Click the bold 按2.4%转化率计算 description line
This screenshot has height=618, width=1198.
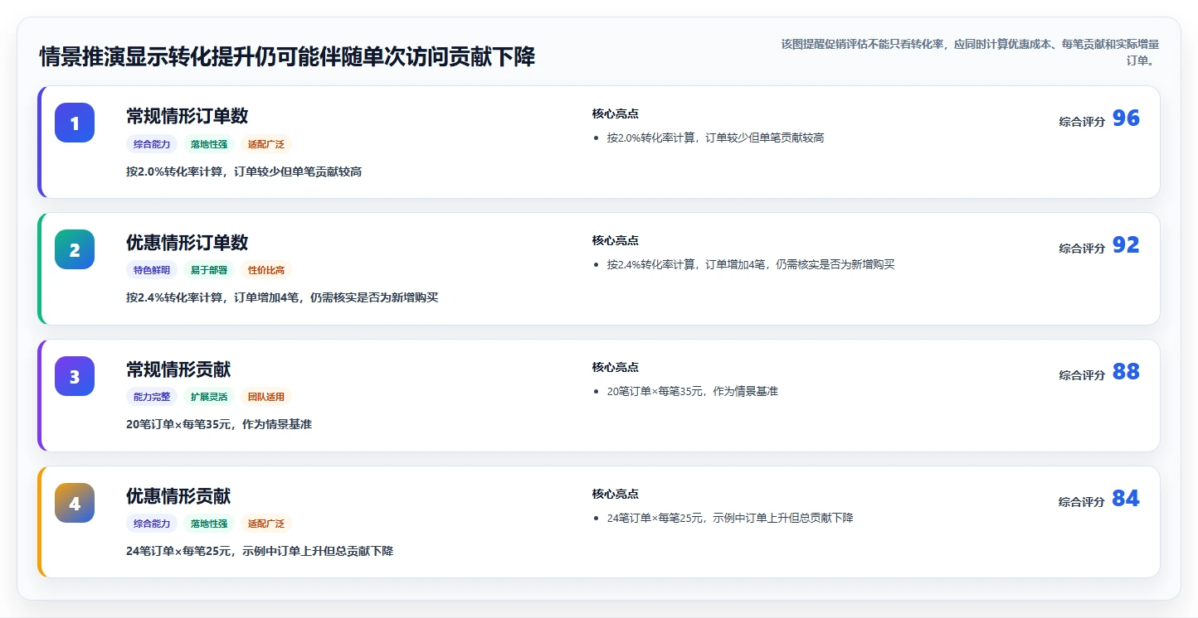pos(282,297)
